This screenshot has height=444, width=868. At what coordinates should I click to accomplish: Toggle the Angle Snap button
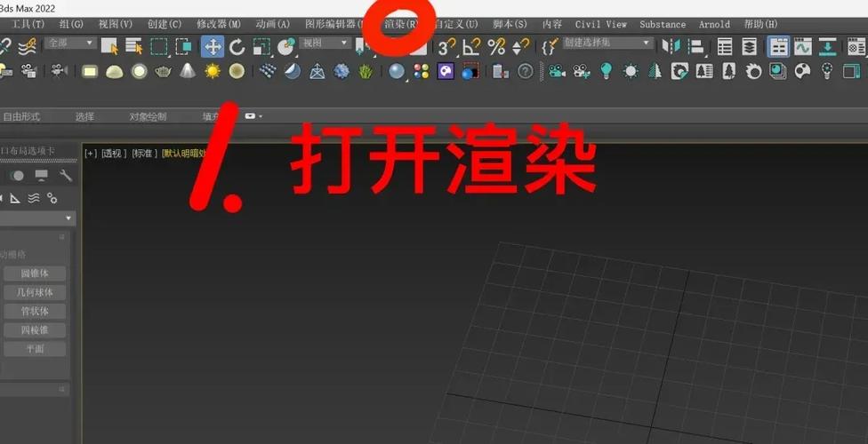471,47
